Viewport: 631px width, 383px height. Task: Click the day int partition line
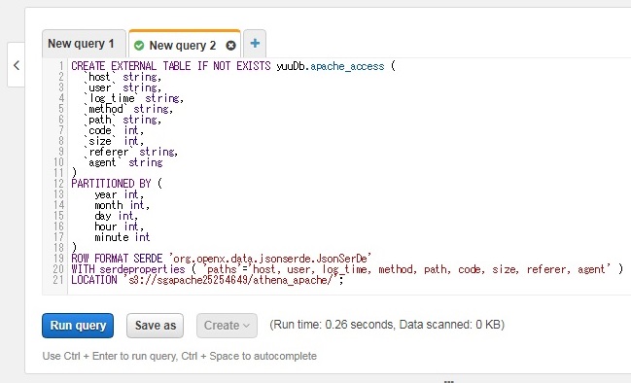click(x=117, y=216)
